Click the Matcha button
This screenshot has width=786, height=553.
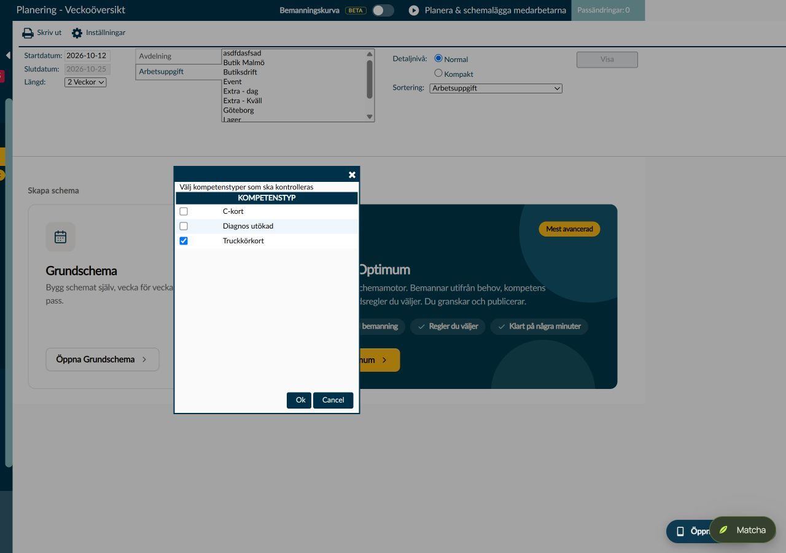pyautogui.click(x=742, y=530)
